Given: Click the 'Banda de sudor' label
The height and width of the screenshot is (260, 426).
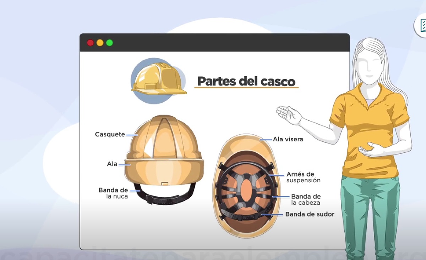Looking at the screenshot, I should pyautogui.click(x=310, y=214).
